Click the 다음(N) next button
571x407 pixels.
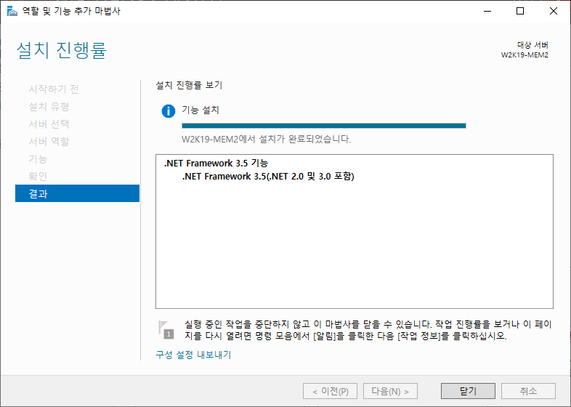390,391
